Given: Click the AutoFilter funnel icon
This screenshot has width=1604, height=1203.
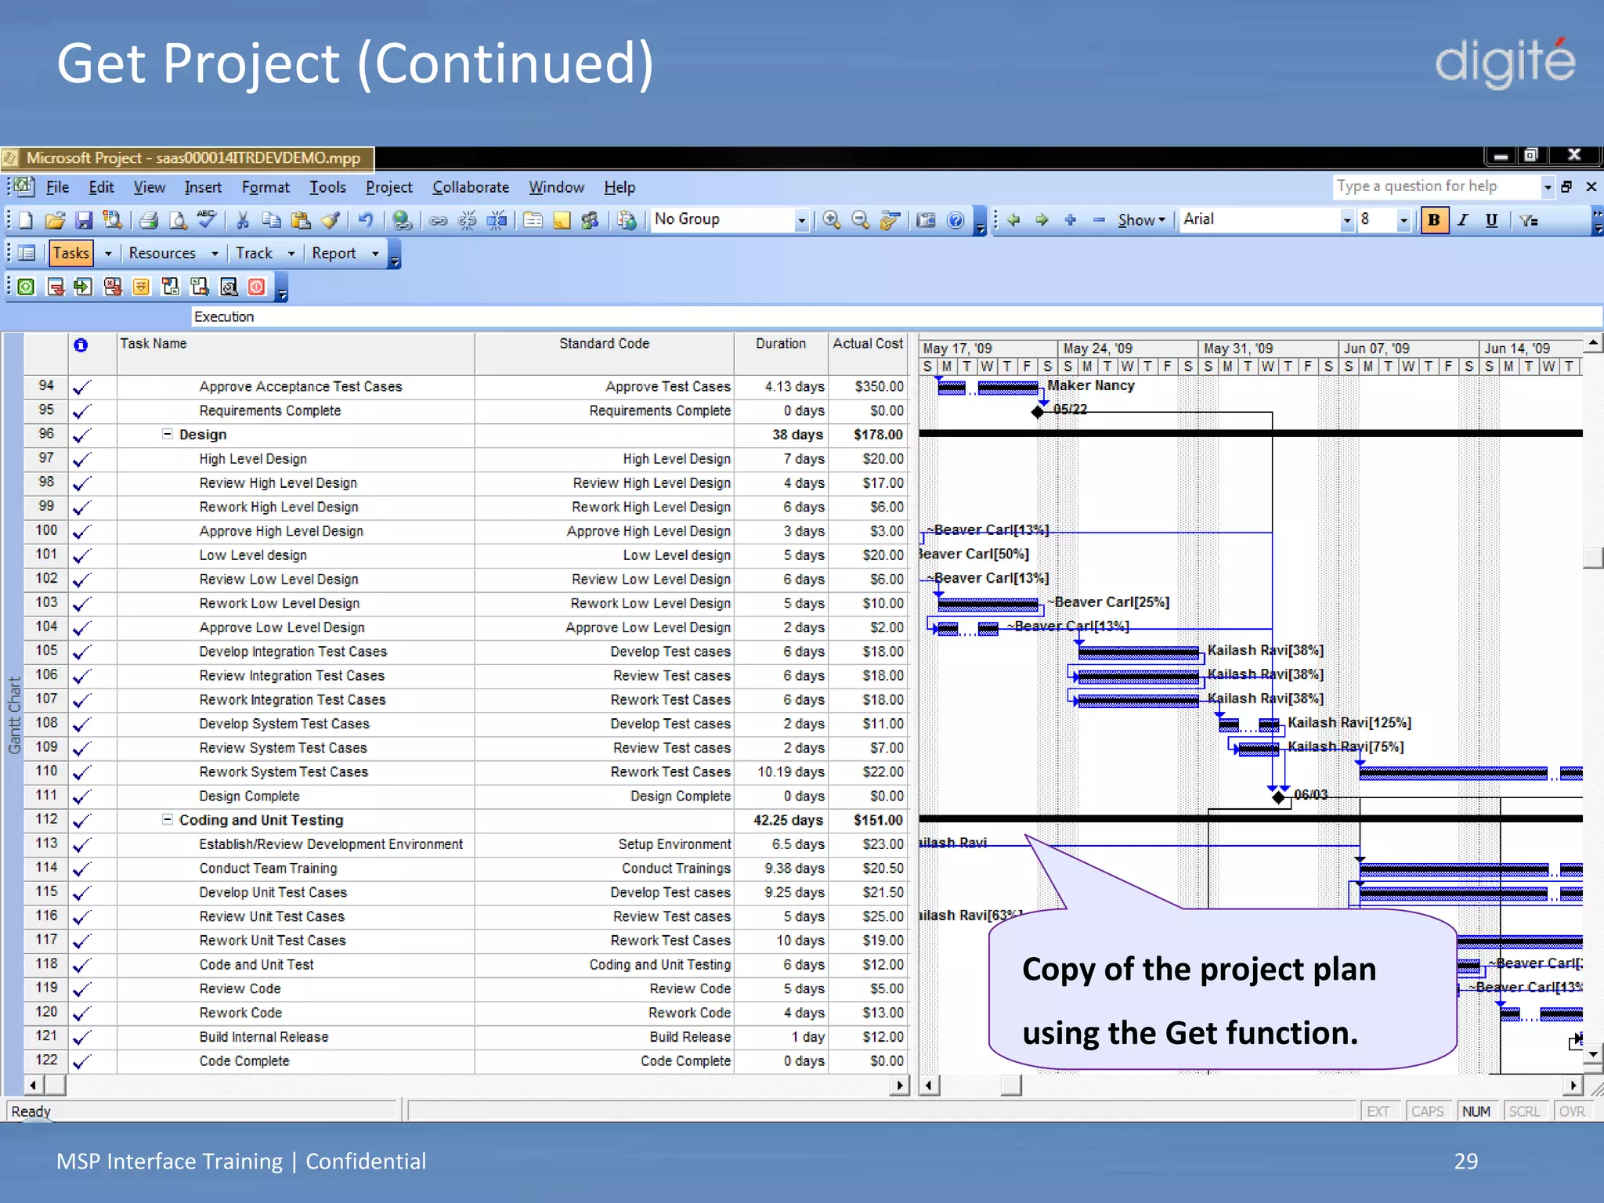Looking at the screenshot, I should click(x=1528, y=221).
